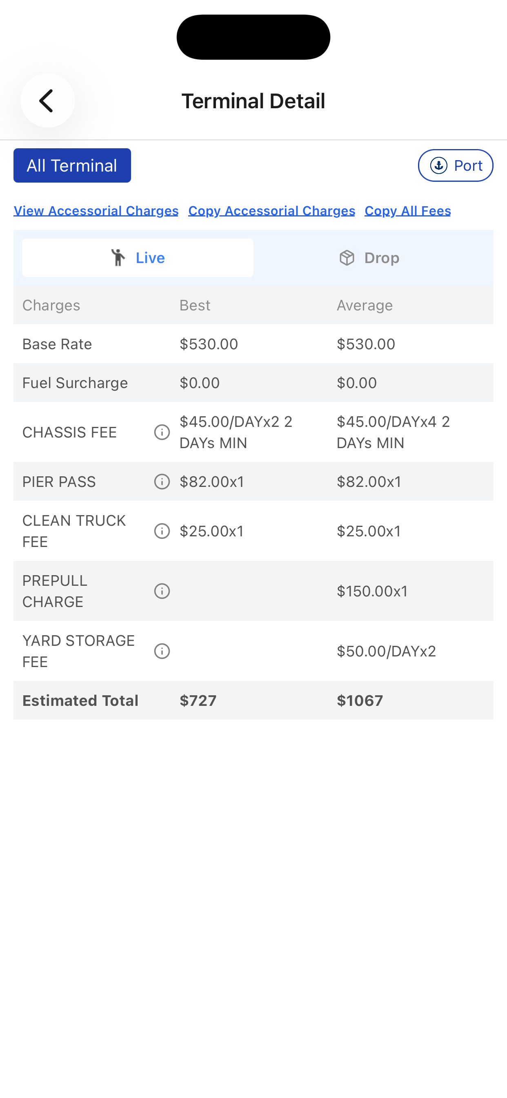Switch to the Drop tab
This screenshot has width=507, height=1098.
point(369,258)
